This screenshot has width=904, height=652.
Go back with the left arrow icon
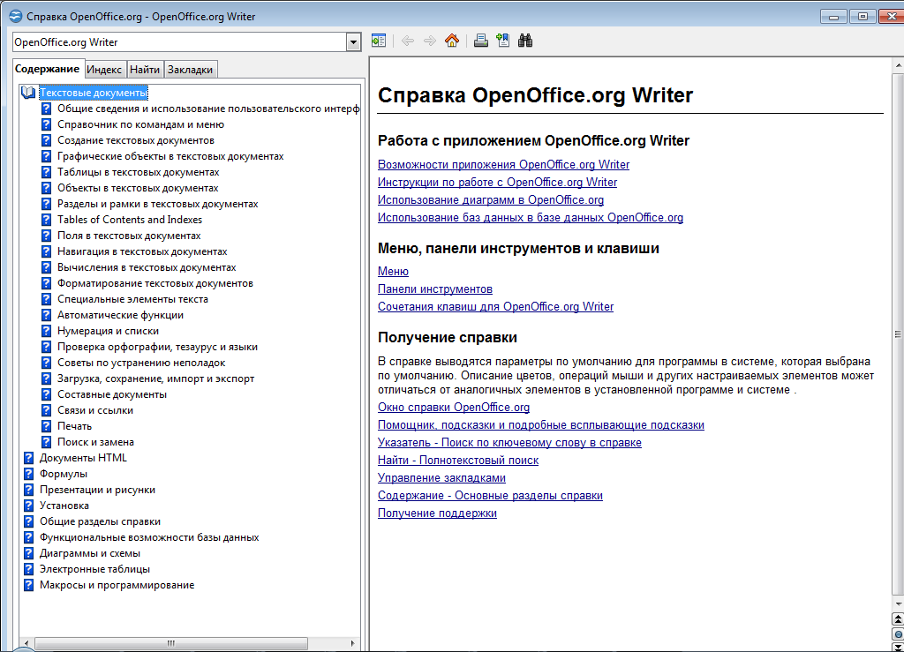[x=408, y=41]
